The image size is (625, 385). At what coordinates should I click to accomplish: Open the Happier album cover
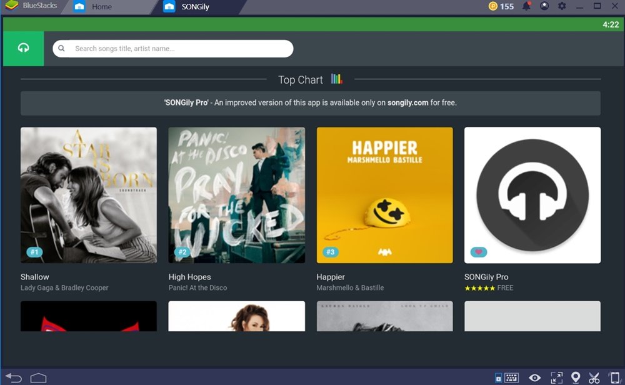click(x=384, y=195)
